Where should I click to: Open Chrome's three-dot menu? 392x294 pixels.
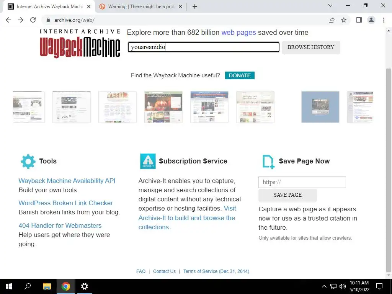click(384, 20)
